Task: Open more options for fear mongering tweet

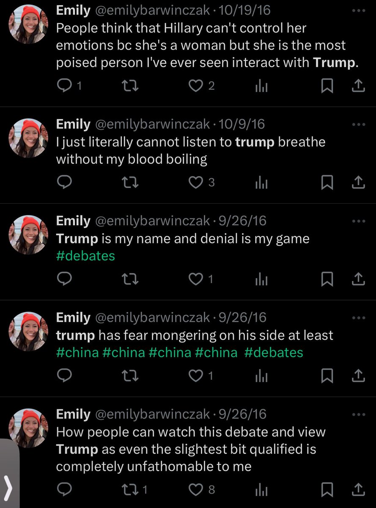Action: [358, 317]
